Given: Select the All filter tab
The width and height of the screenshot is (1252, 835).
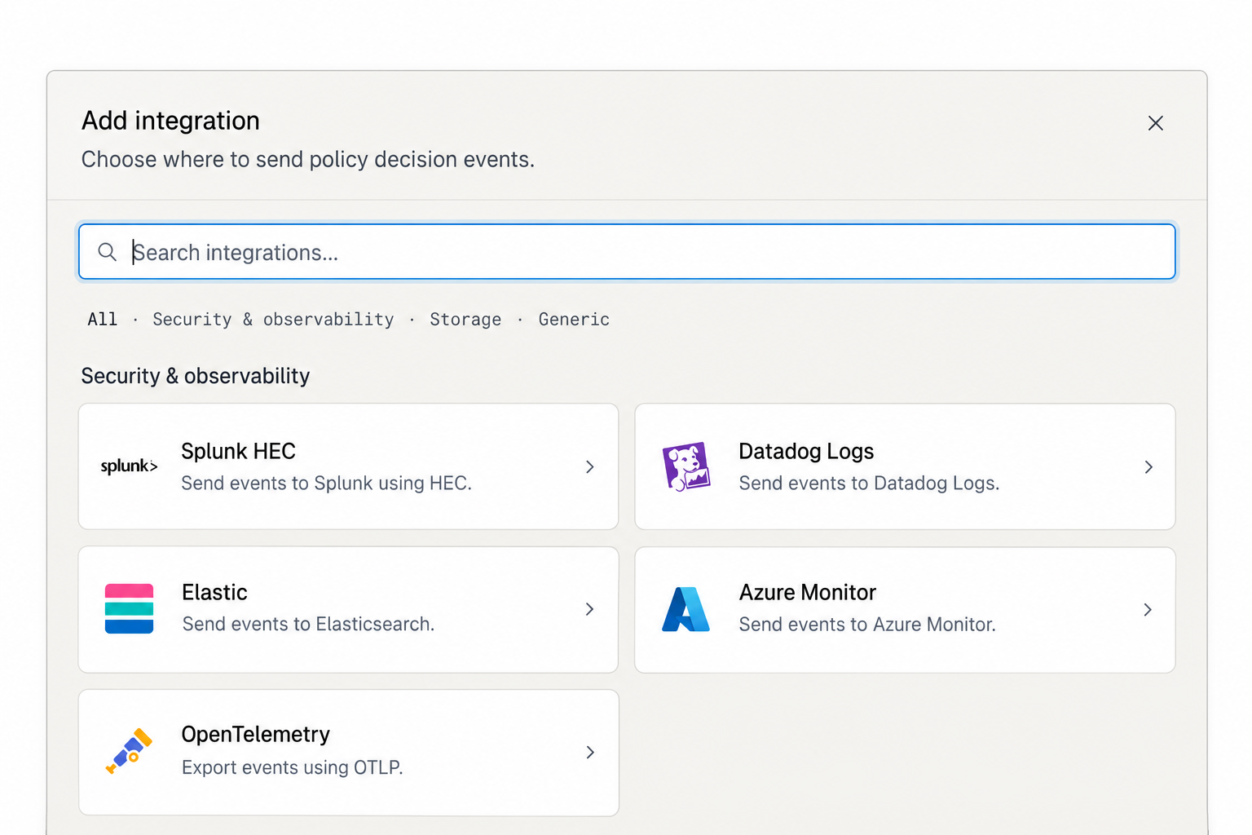Looking at the screenshot, I should click(x=103, y=319).
